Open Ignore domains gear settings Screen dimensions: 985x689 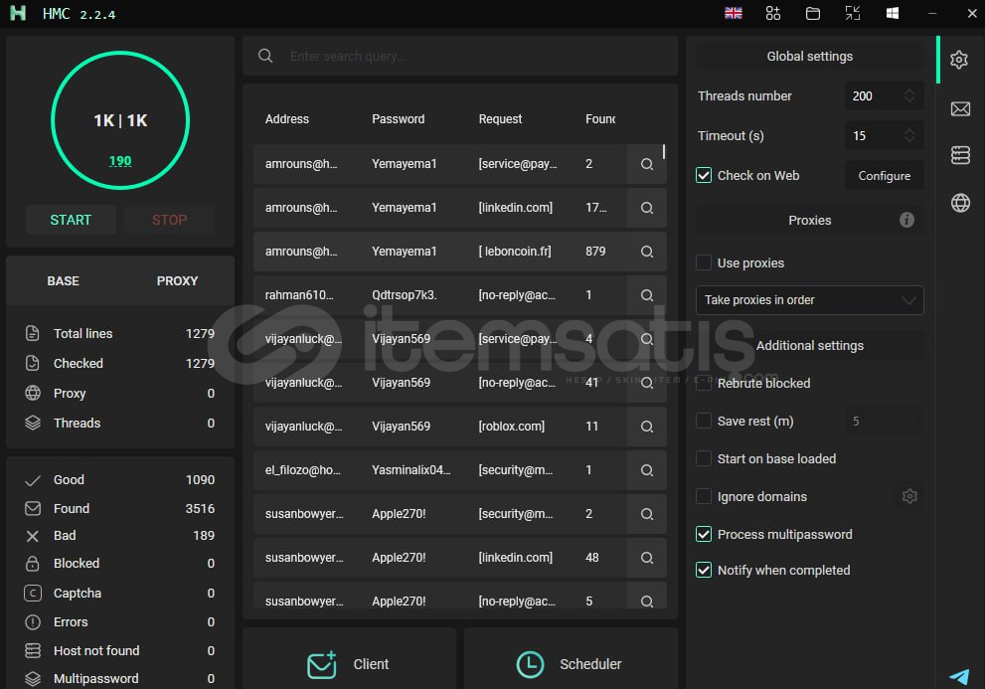click(909, 497)
